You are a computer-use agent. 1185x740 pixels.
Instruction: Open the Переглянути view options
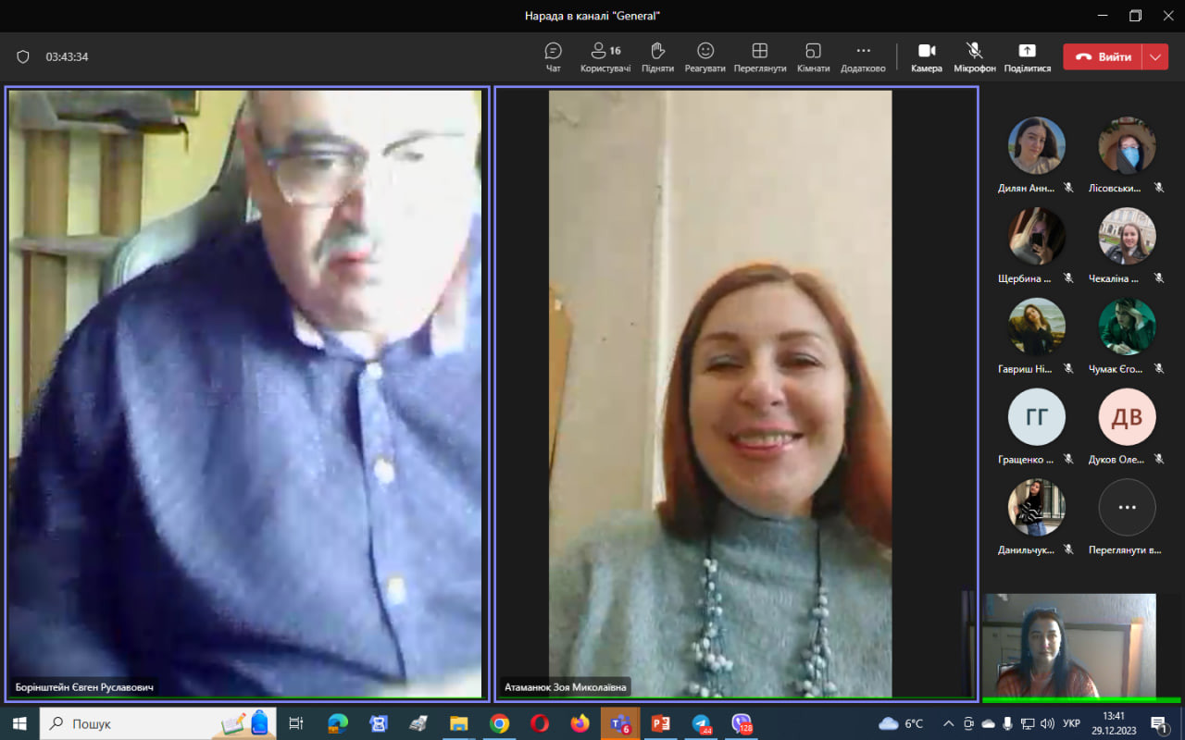tap(760, 56)
